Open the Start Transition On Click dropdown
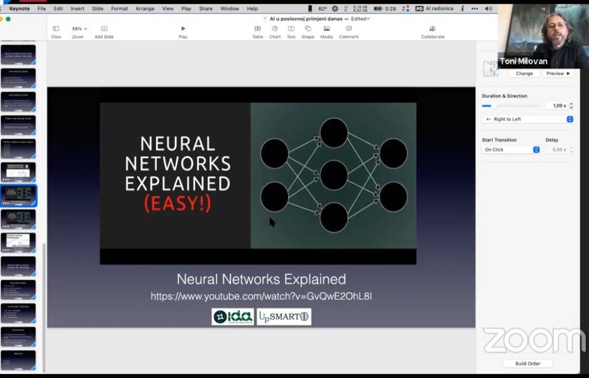Screen dimensions: 589x378 coord(511,150)
